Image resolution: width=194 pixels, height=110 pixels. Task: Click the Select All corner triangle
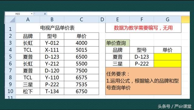(x=10, y=19)
